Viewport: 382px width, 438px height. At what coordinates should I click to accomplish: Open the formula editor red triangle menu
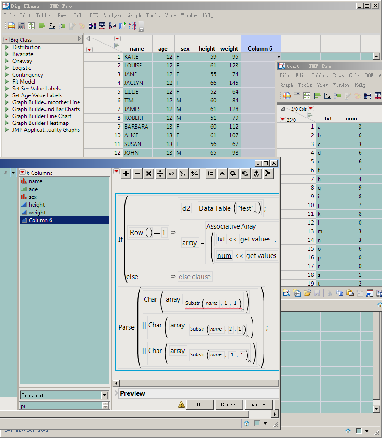(117, 171)
